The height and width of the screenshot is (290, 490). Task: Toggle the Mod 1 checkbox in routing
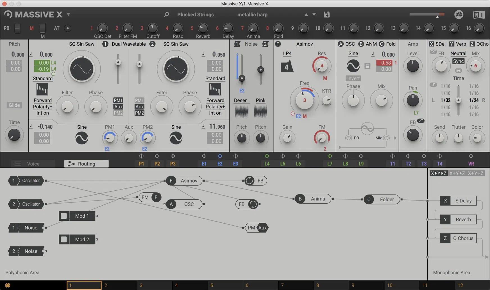coord(64,216)
